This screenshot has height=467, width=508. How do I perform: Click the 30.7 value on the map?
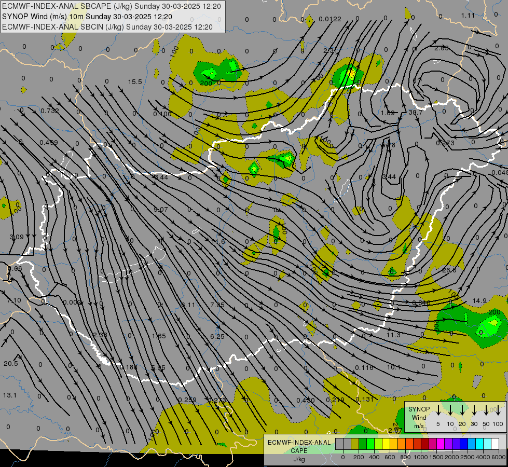pyautogui.click(x=415, y=112)
